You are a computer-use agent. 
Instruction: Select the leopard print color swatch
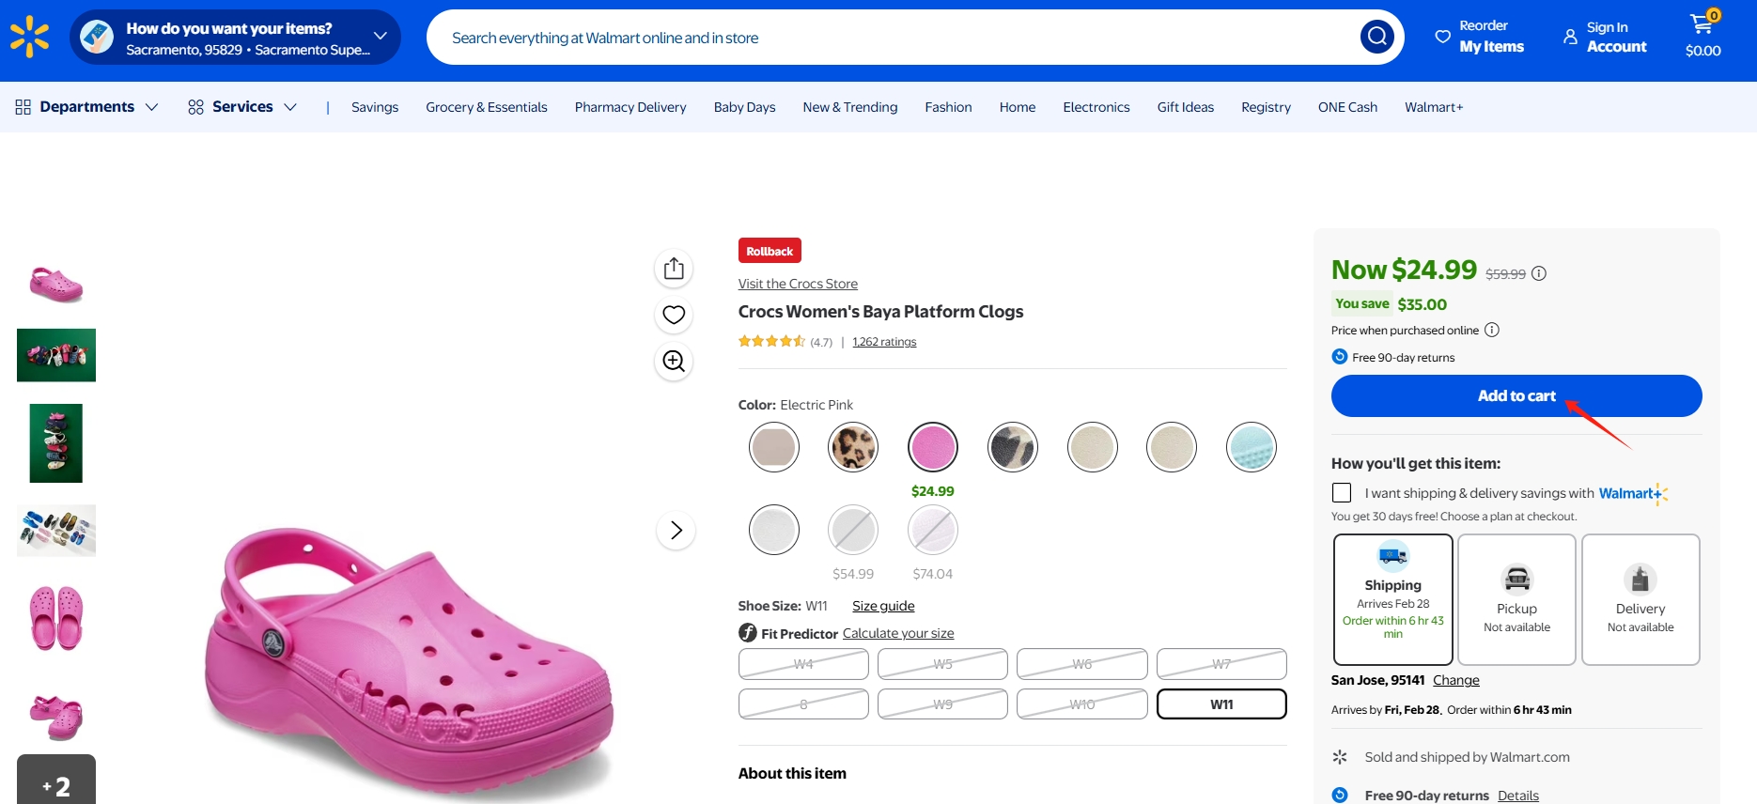pos(853,447)
